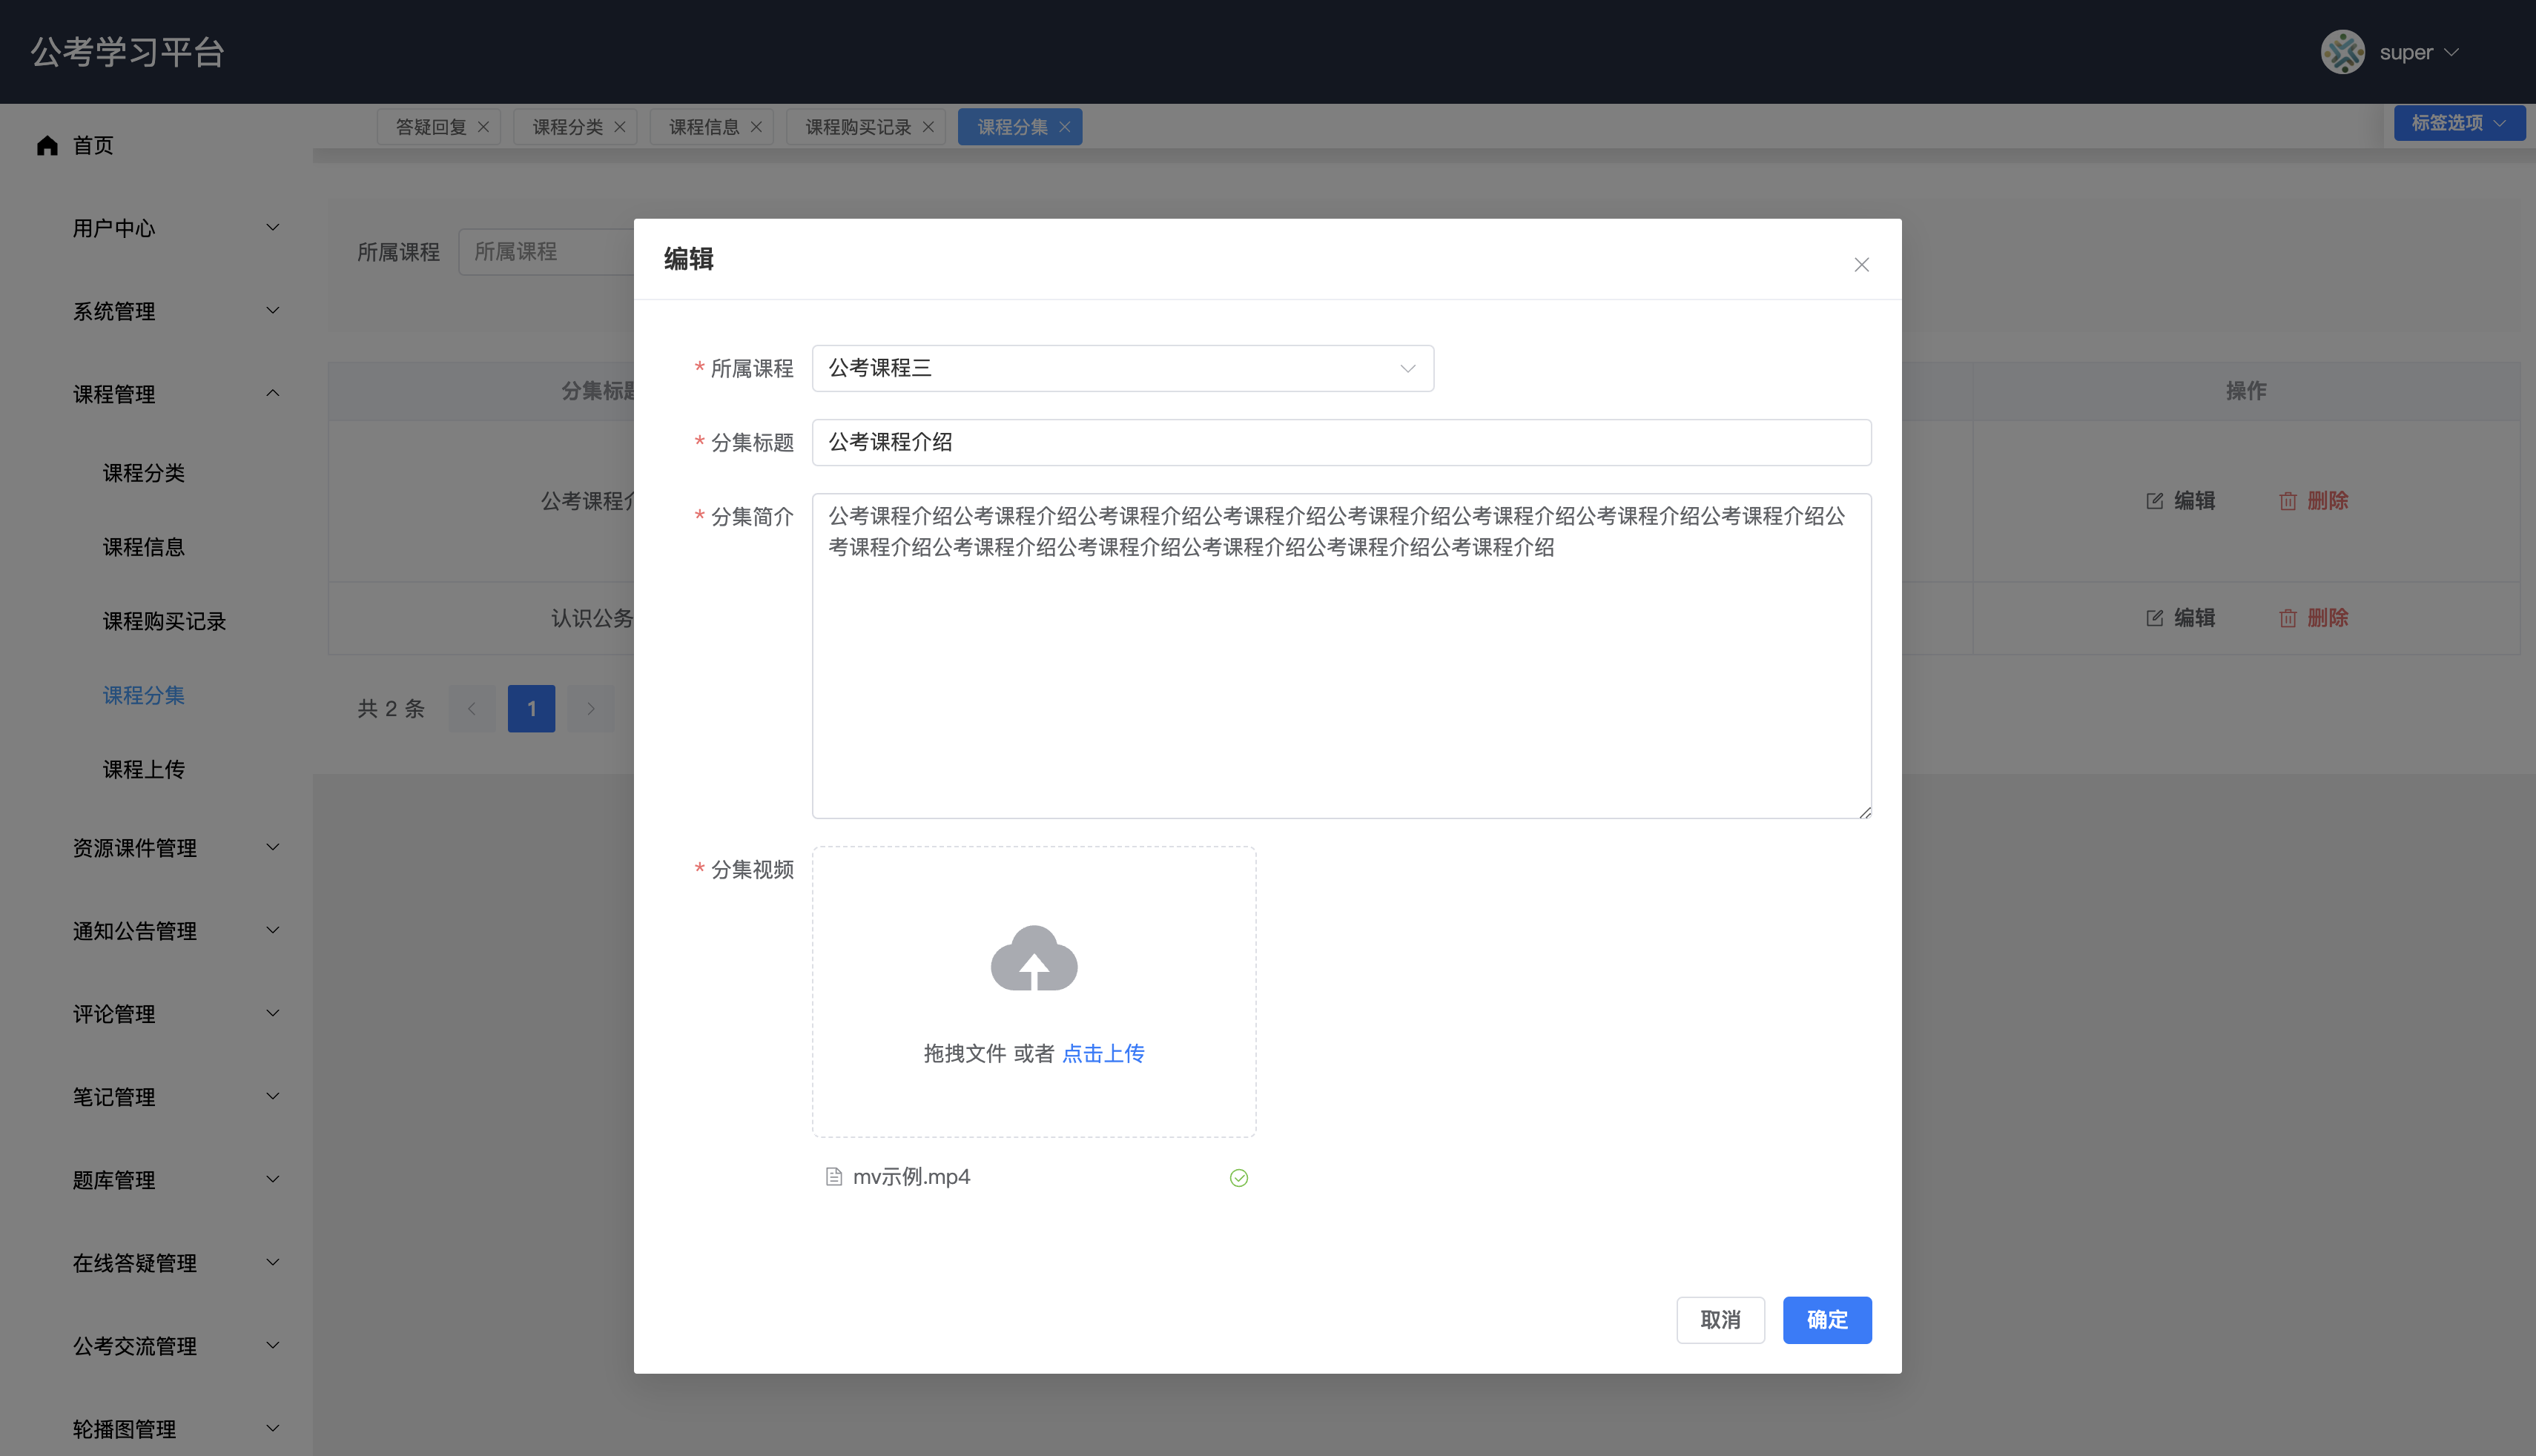The width and height of the screenshot is (2536, 1456).
Task: Click the cloud upload icon in 分集视频 area
Action: pos(1033,958)
